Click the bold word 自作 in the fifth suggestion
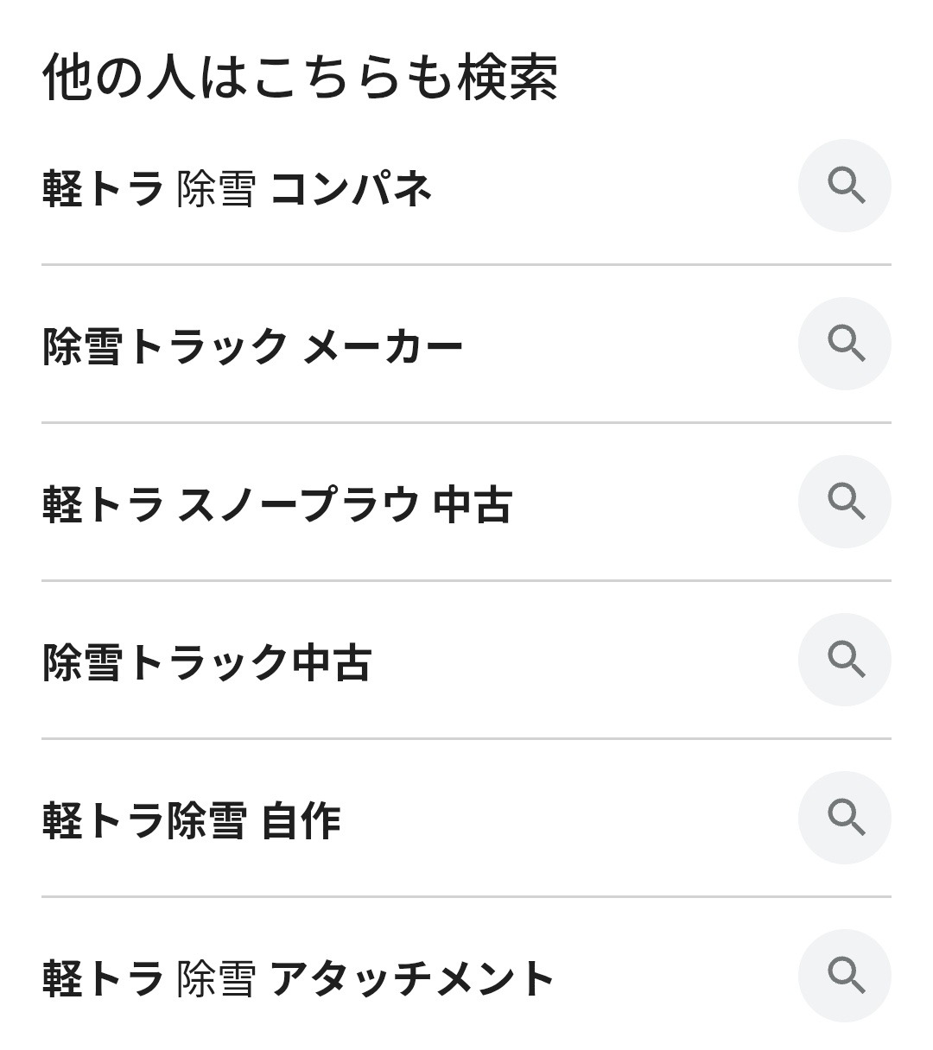This screenshot has height=1050, width=933. tap(301, 820)
